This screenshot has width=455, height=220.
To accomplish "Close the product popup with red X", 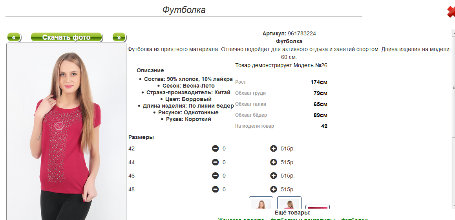I will 451,12.
